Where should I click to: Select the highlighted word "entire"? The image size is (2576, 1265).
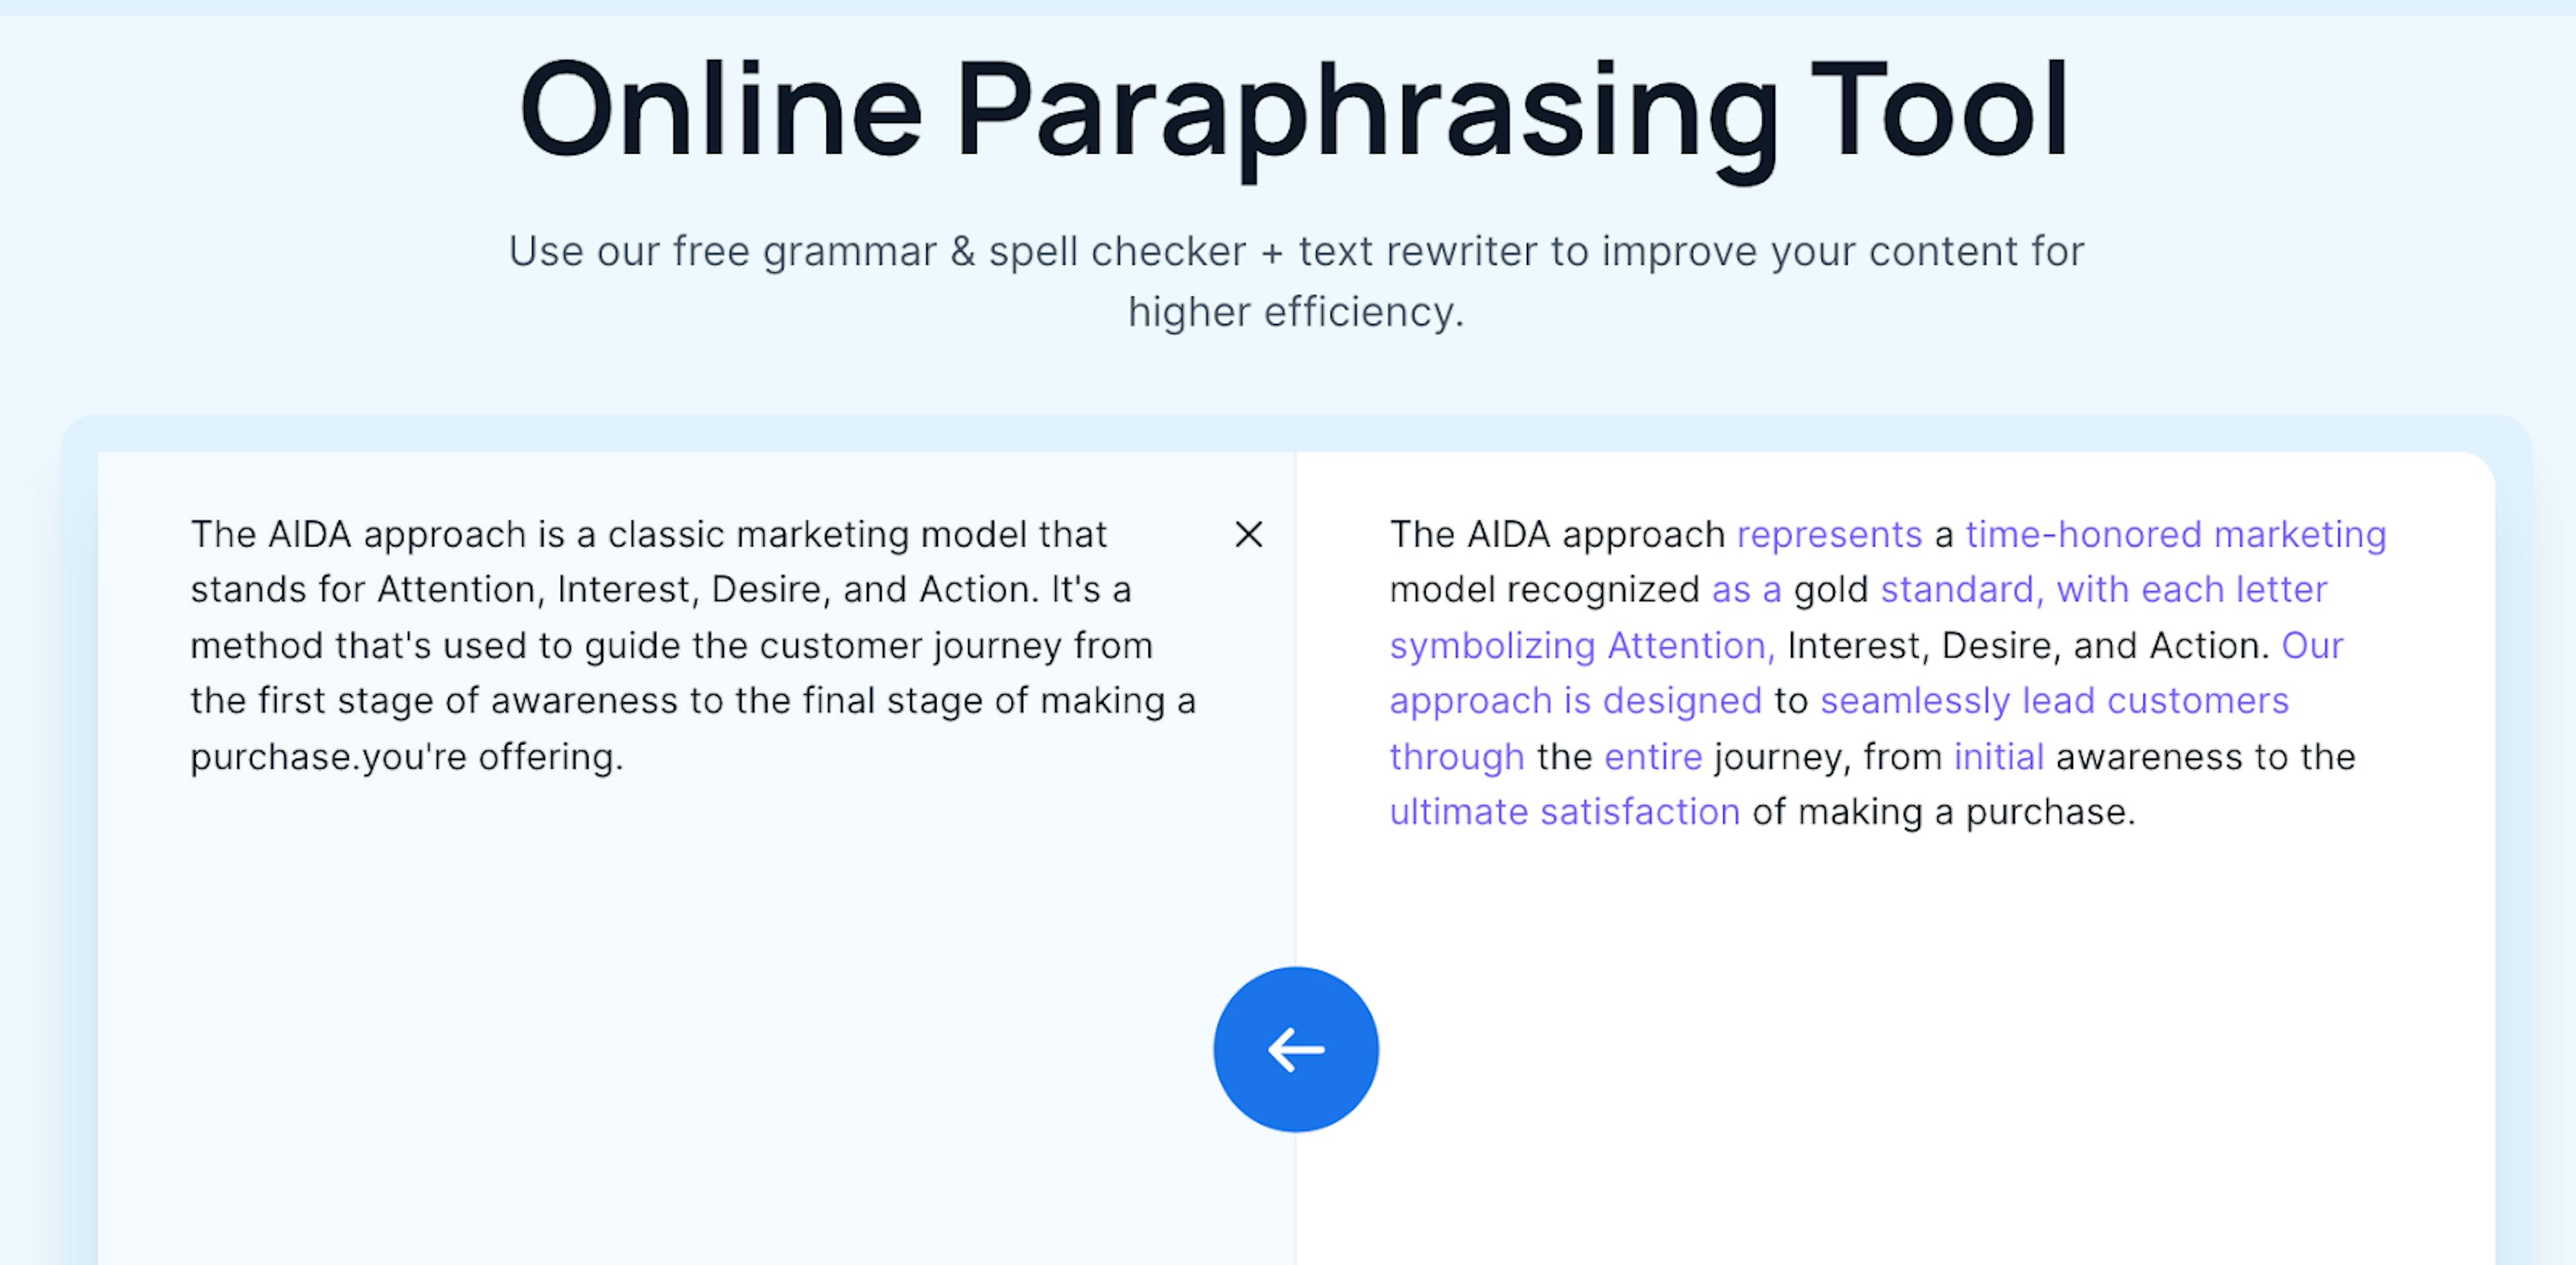(1653, 756)
